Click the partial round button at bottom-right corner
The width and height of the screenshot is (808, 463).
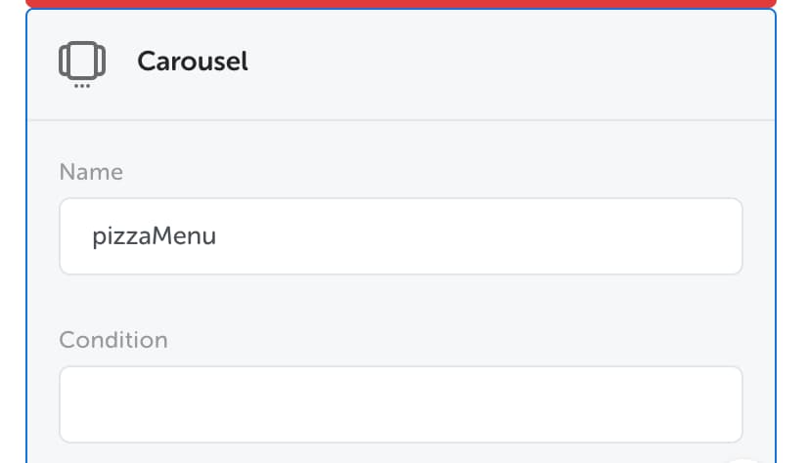coord(742,460)
